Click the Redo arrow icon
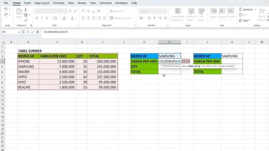 click(x=6, y=15)
